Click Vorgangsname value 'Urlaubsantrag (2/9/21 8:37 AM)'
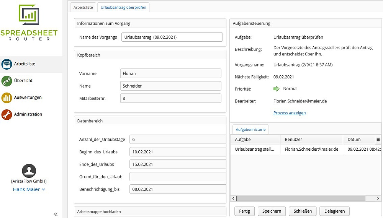This screenshot has width=383, height=218. (303, 65)
